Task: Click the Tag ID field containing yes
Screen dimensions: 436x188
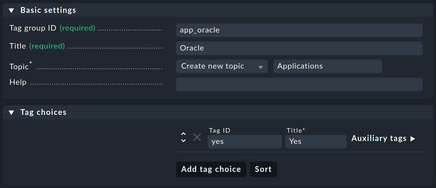Action: click(244, 141)
